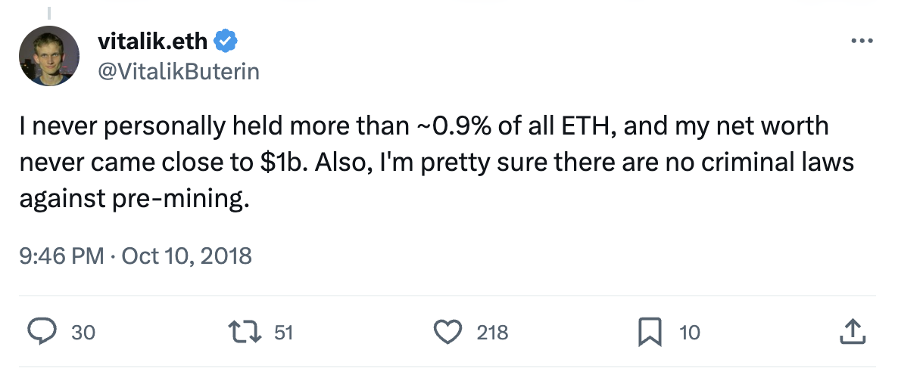898x378 pixels.
Task: Click the 9:46 PM timestamp
Action: (61, 255)
